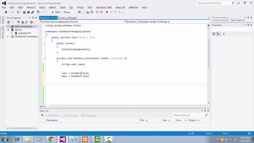Close the Form1.cs code tab
Image resolution: width=254 pixels, height=143 pixels.
56,18
